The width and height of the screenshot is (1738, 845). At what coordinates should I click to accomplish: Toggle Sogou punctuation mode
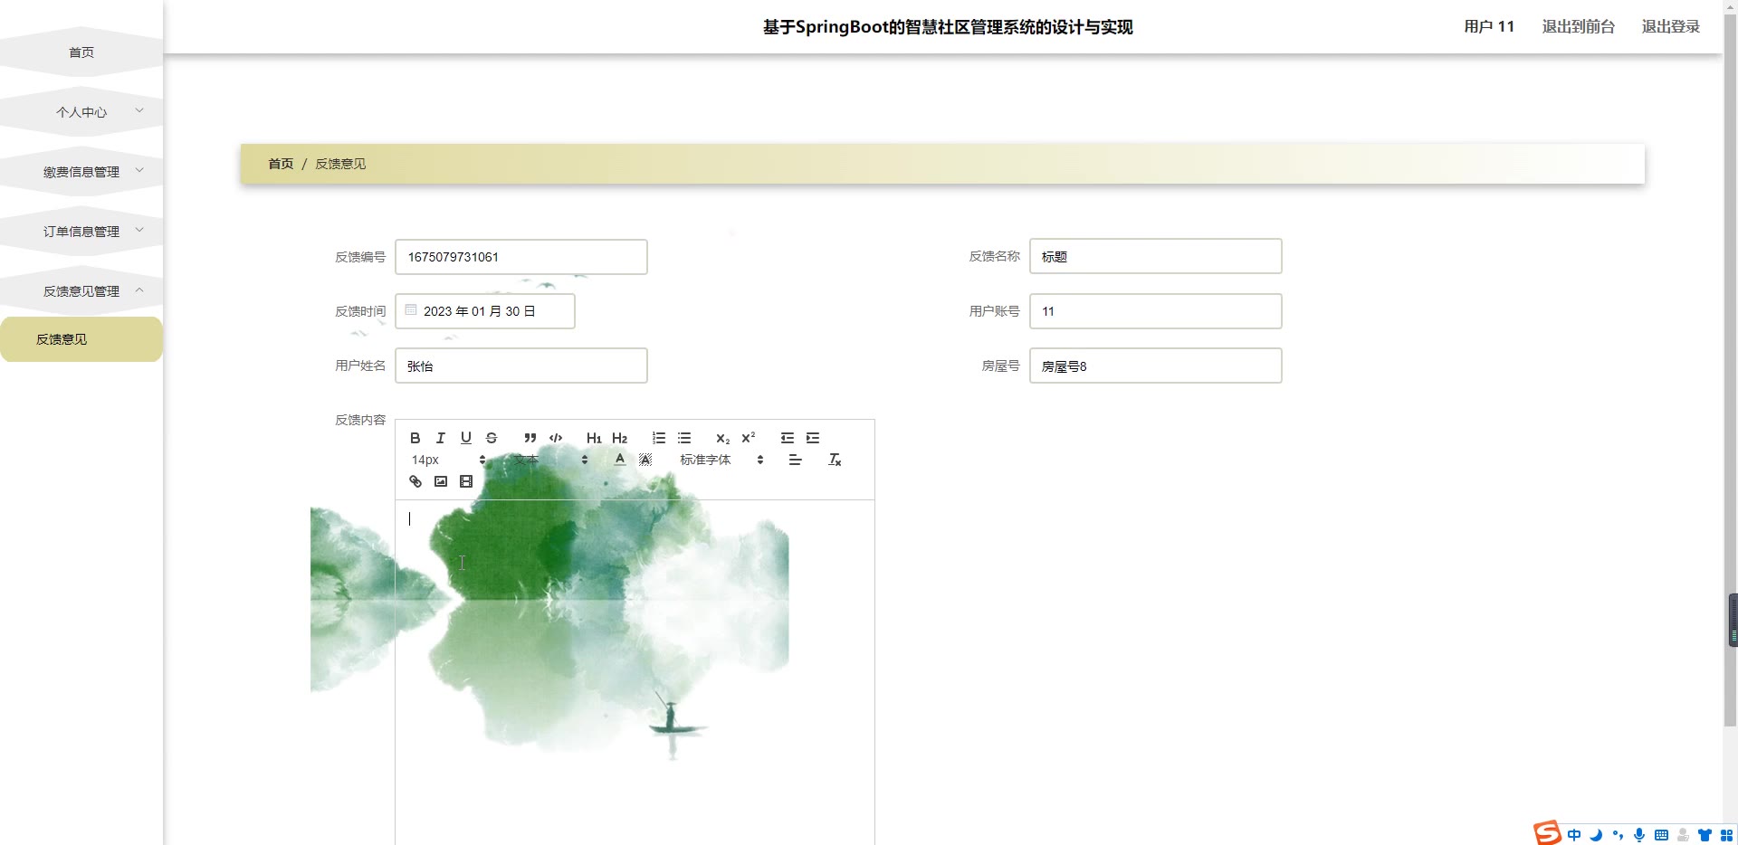click(x=1618, y=835)
